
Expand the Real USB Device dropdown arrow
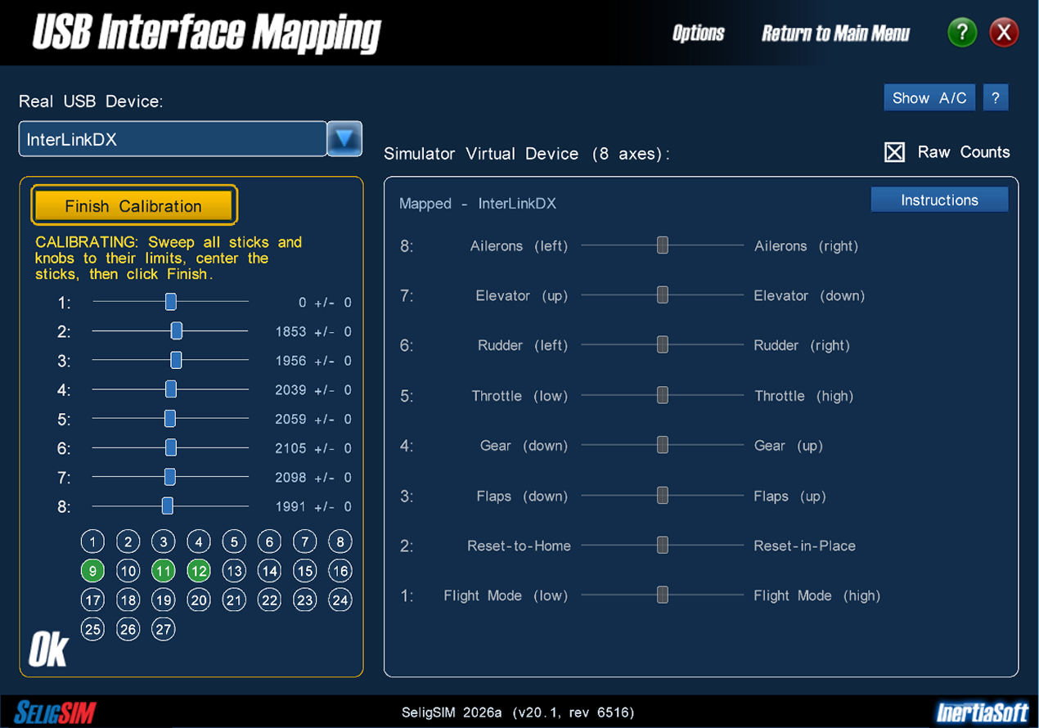click(344, 139)
